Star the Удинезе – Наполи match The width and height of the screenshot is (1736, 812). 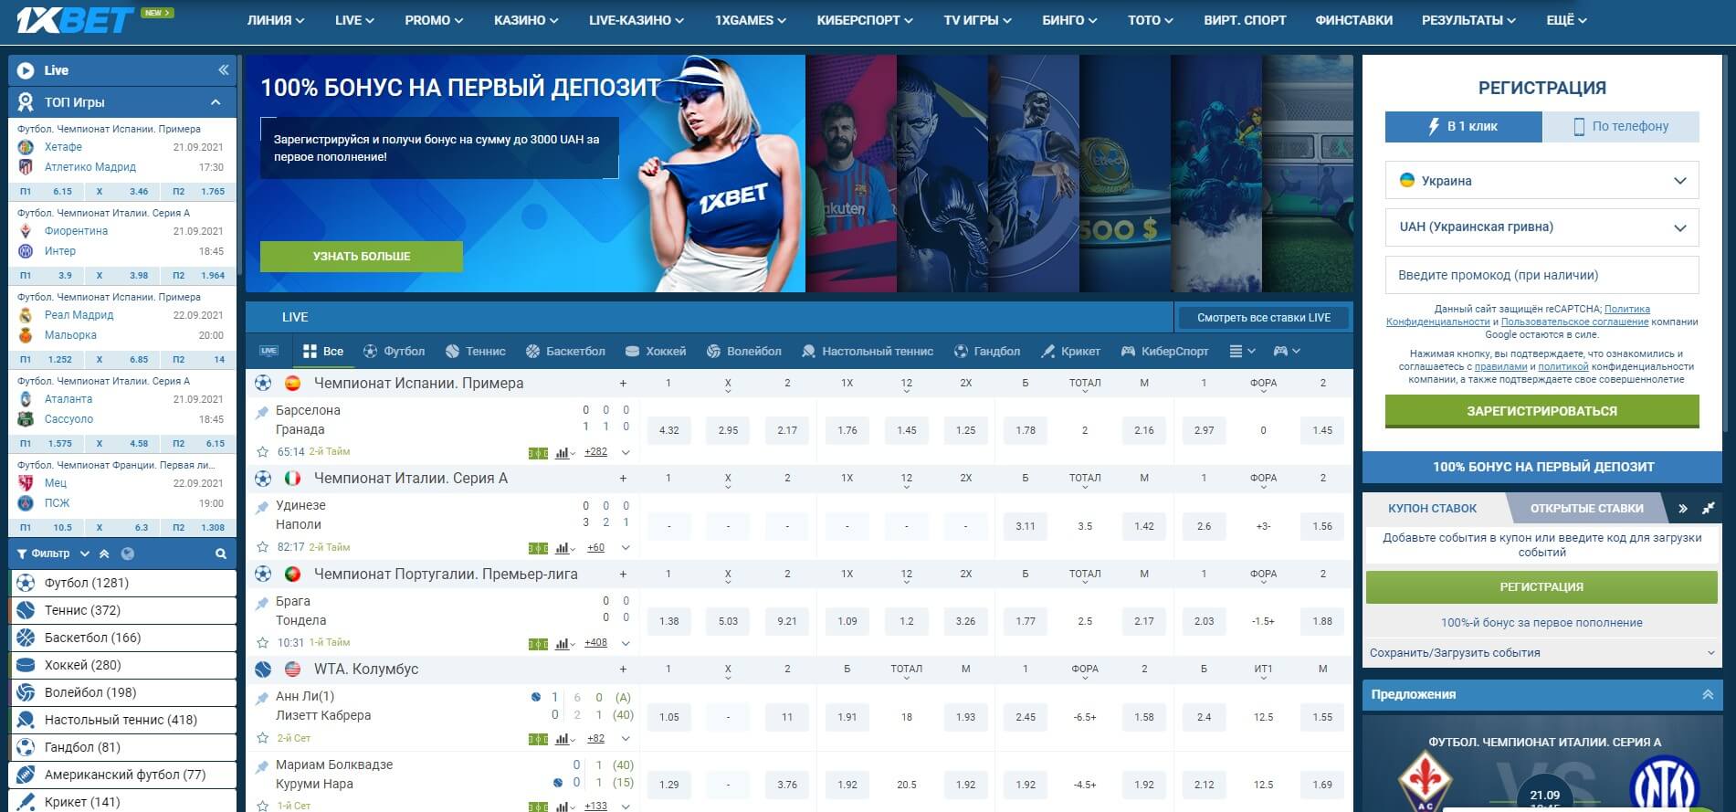[263, 547]
